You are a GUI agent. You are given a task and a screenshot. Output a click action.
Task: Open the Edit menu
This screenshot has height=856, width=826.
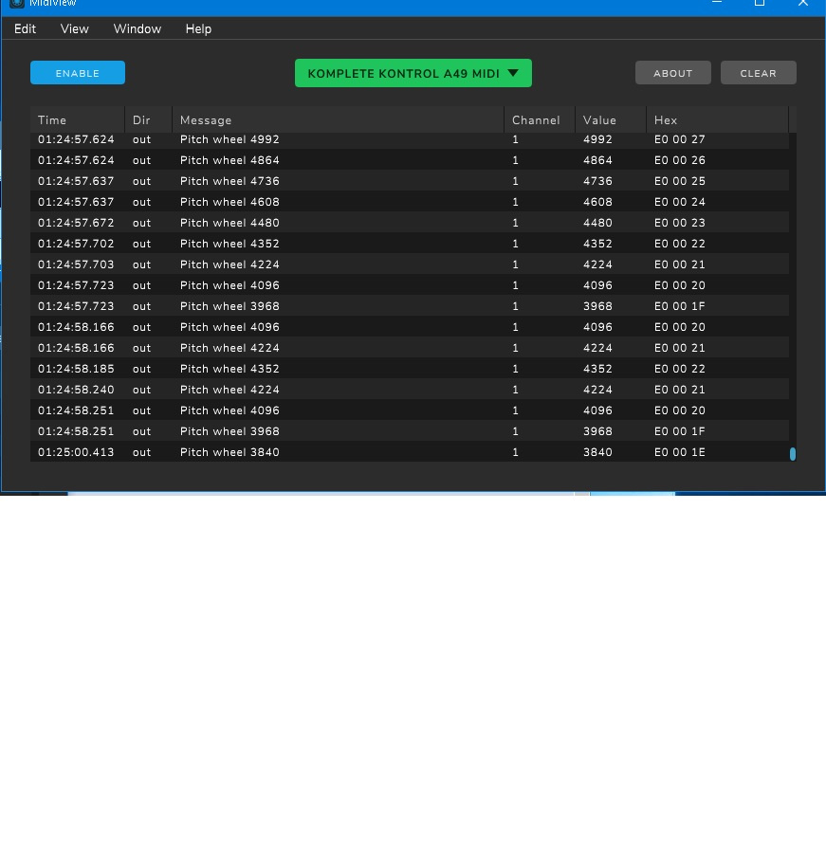(x=25, y=29)
